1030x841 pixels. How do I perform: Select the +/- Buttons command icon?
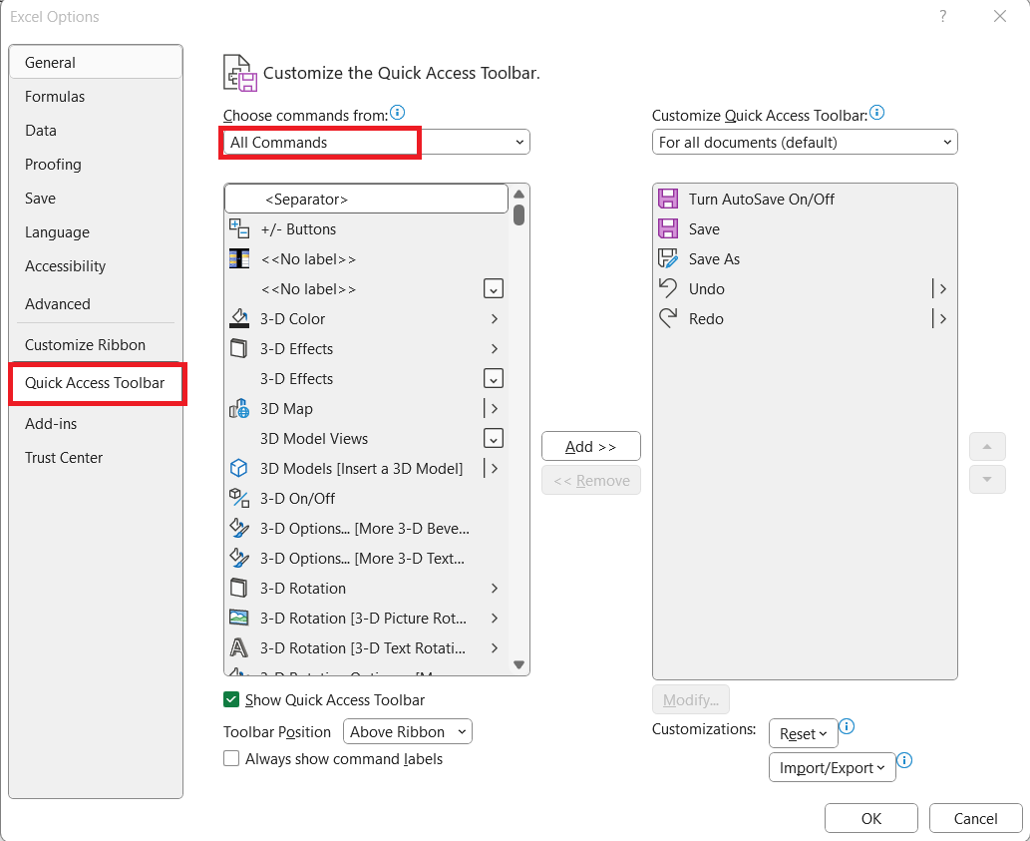click(239, 228)
